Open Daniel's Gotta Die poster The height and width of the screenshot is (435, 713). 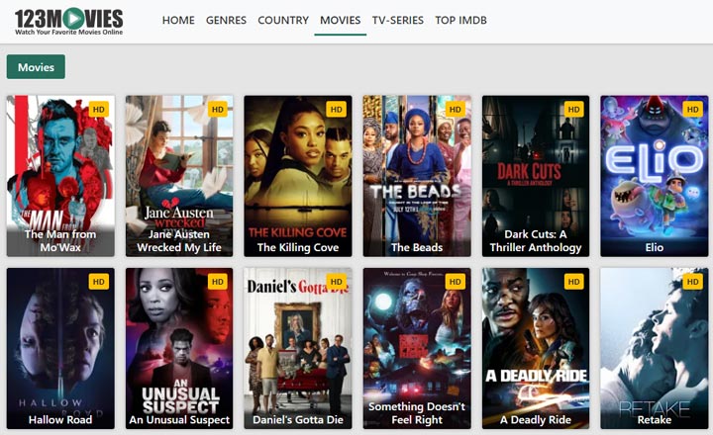pos(298,348)
